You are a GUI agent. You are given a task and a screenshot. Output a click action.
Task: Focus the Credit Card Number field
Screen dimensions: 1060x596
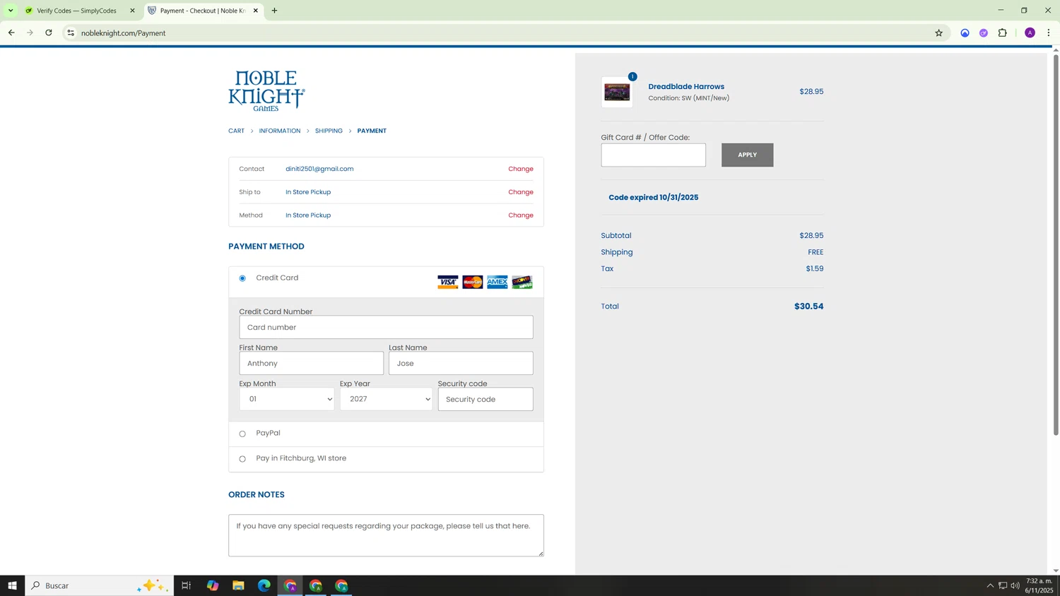tap(386, 327)
